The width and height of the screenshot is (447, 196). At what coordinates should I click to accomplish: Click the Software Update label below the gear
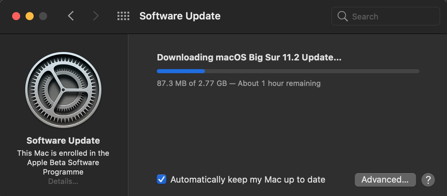click(63, 140)
